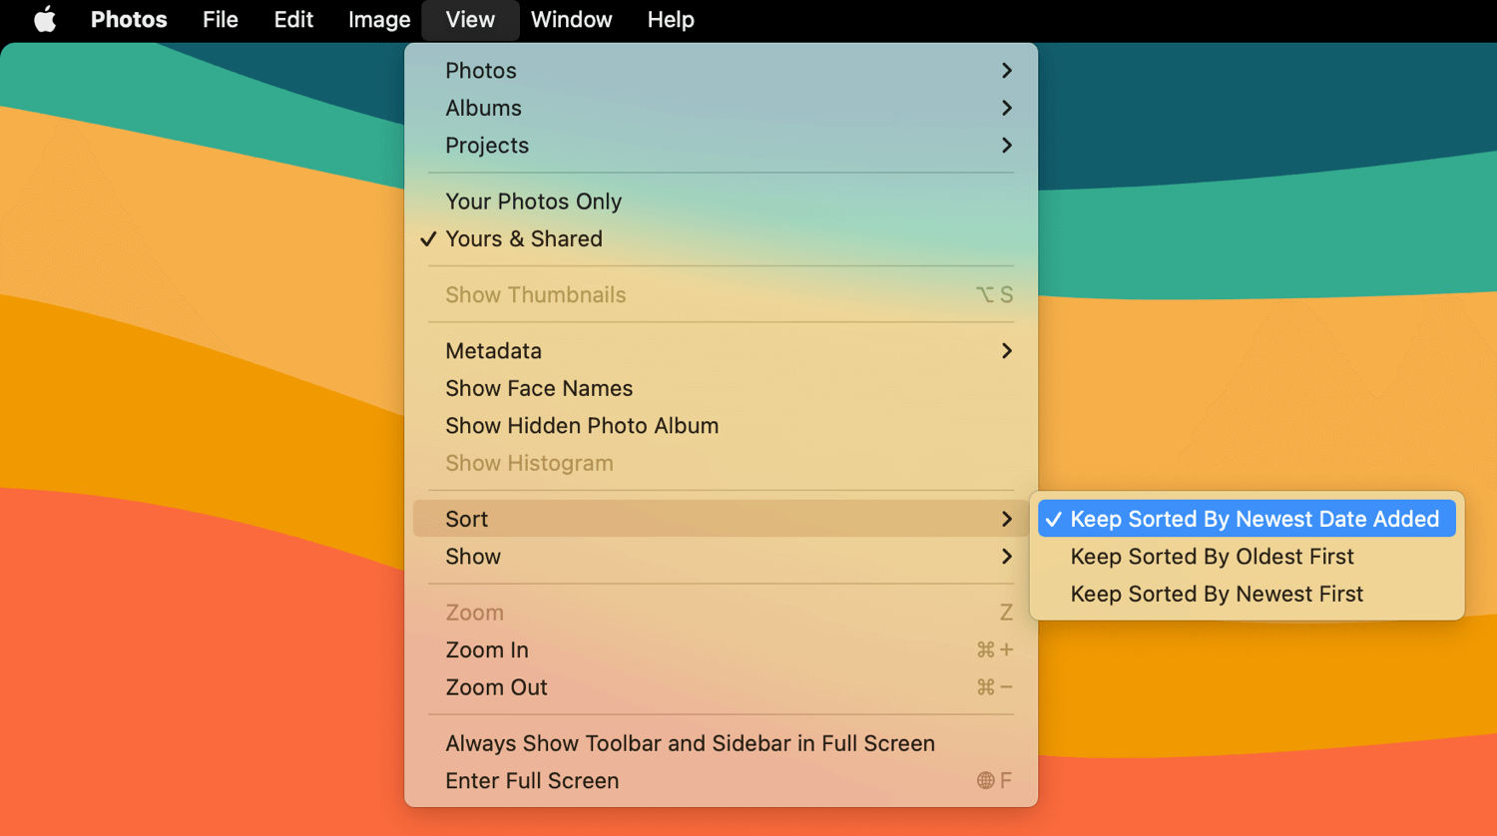This screenshot has width=1497, height=836.
Task: Choose Show Face Names
Action: [539, 388]
